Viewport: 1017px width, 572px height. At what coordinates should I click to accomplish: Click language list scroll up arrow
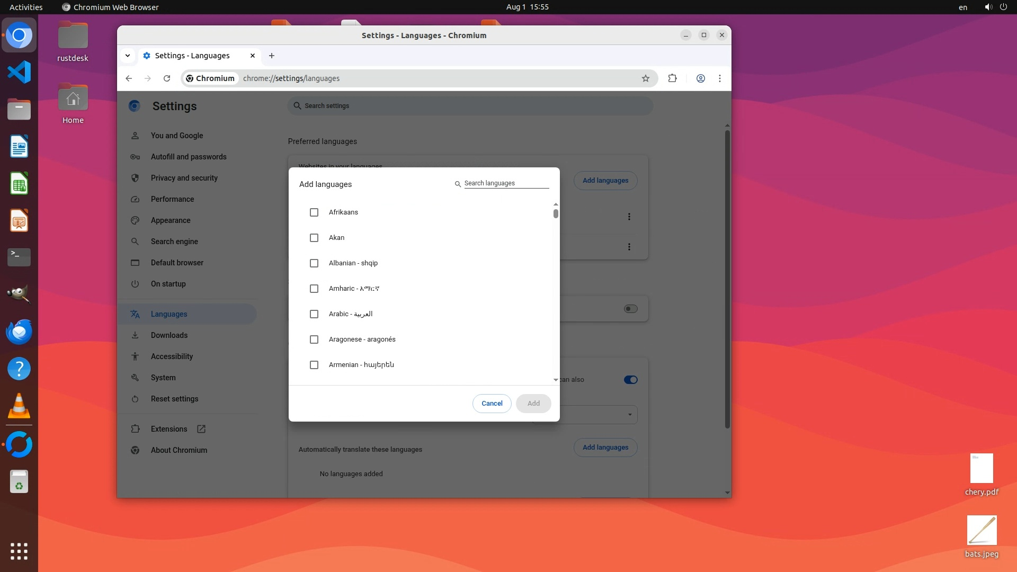pyautogui.click(x=556, y=204)
